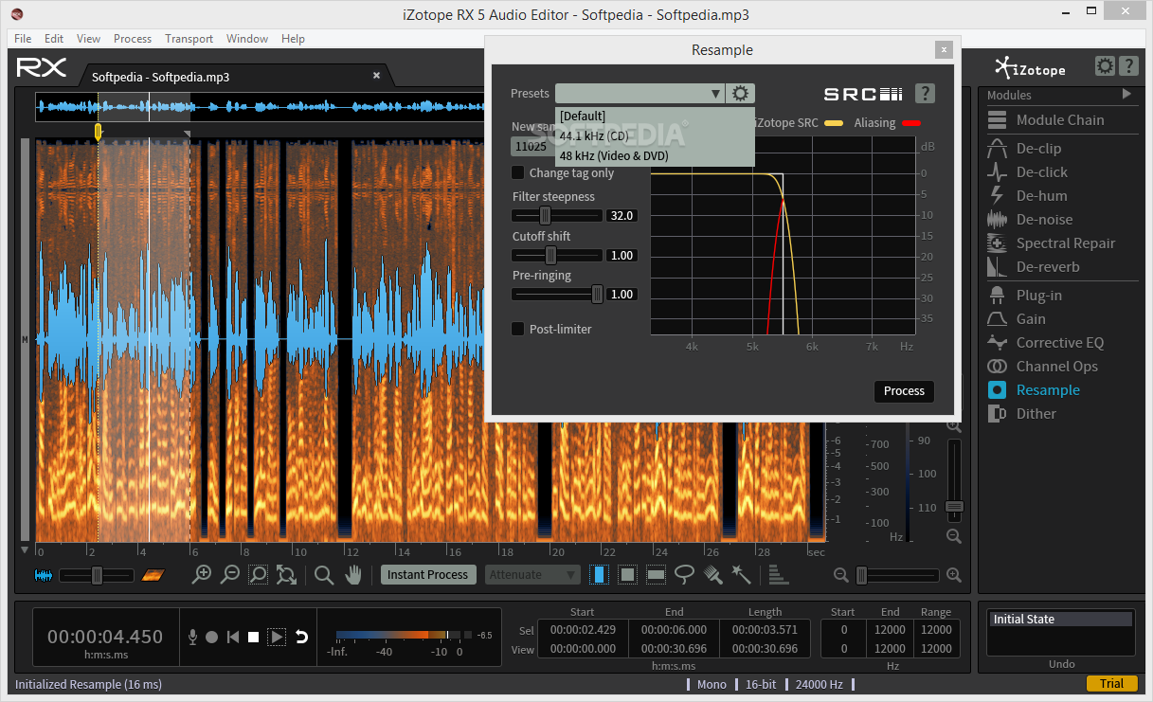Select the zoom tool magnifier

click(x=324, y=574)
